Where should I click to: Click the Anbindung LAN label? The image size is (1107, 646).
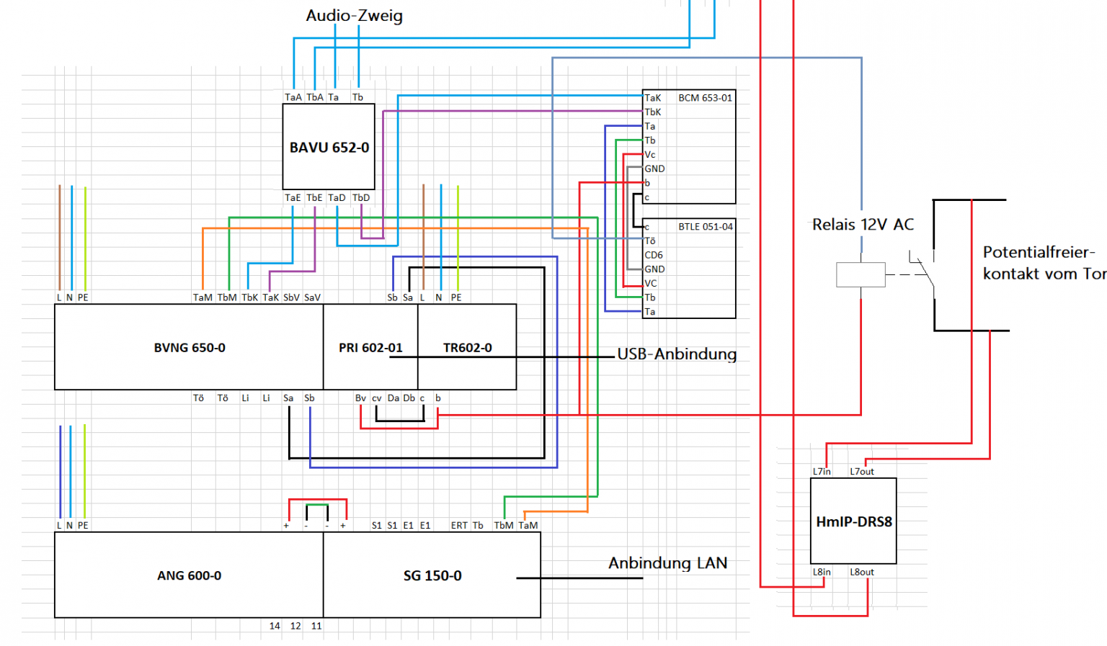pos(667,563)
